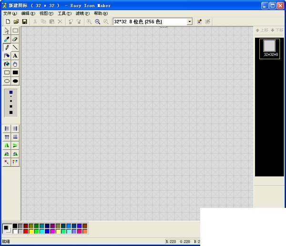Click the 上移 move up button

[x=262, y=30]
